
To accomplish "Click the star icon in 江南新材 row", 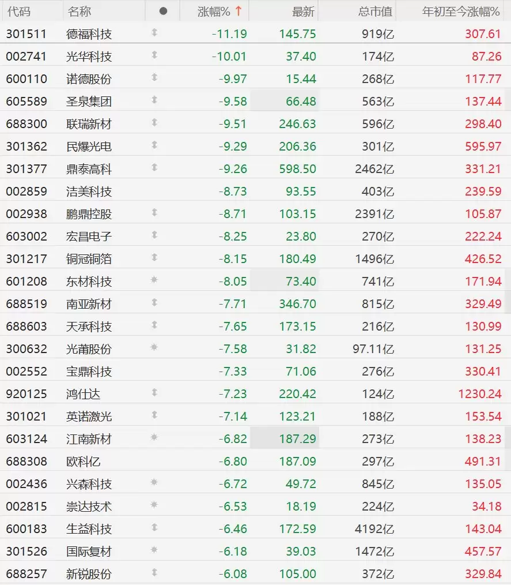I will (x=154, y=437).
